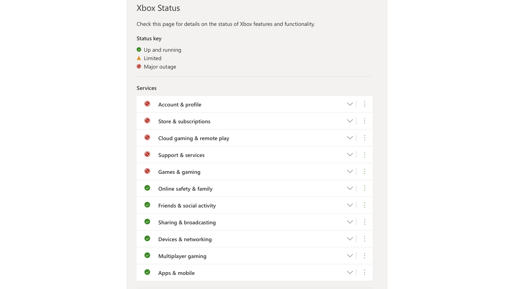Click the green checkmark next to Online safety & family
The height and width of the screenshot is (289, 514).
pos(147,188)
